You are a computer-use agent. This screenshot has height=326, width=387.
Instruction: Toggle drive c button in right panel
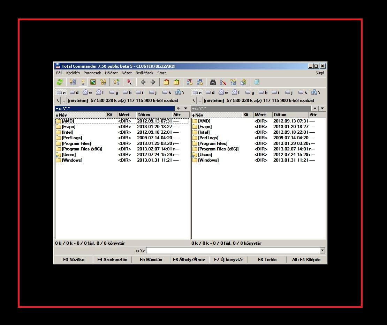(197, 92)
